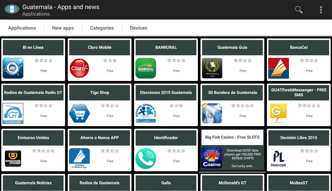
Task: Open the Claro red circle icon
Action: [79, 68]
